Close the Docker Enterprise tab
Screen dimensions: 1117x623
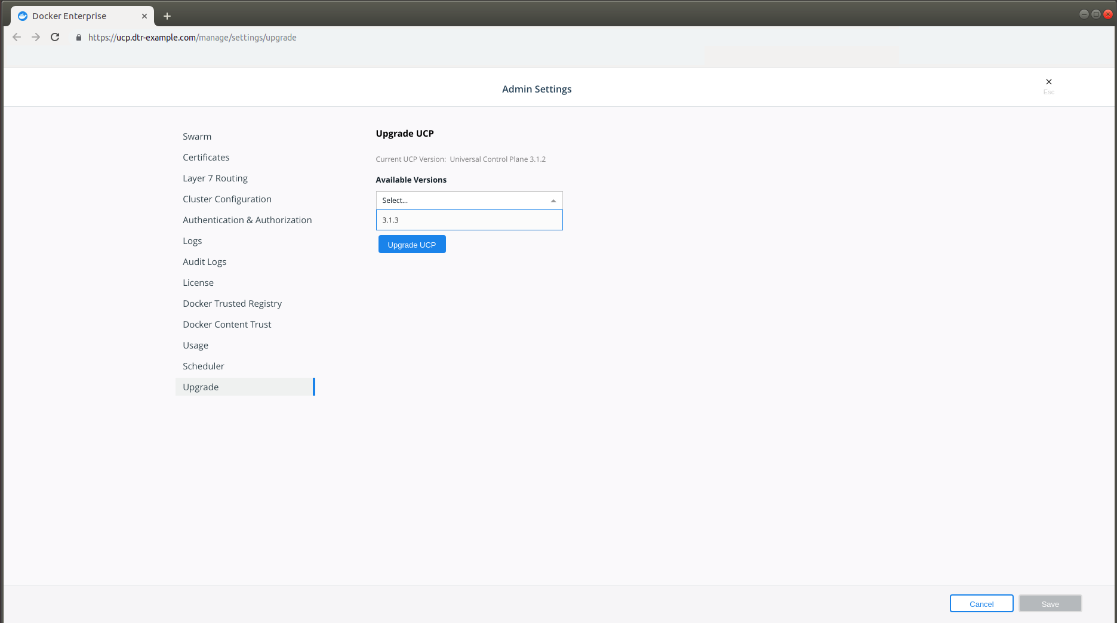[x=144, y=16]
